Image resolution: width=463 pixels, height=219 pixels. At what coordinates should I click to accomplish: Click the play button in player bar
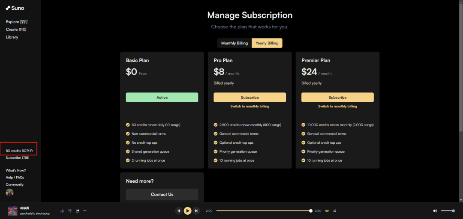pos(187,210)
